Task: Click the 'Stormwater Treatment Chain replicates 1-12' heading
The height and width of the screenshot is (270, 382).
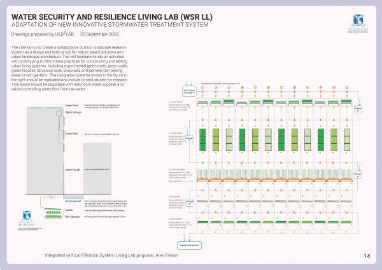Action: 220,83
